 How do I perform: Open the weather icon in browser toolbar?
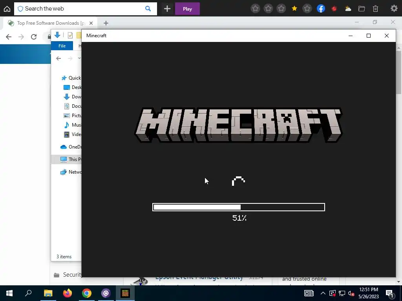pyautogui.click(x=348, y=9)
